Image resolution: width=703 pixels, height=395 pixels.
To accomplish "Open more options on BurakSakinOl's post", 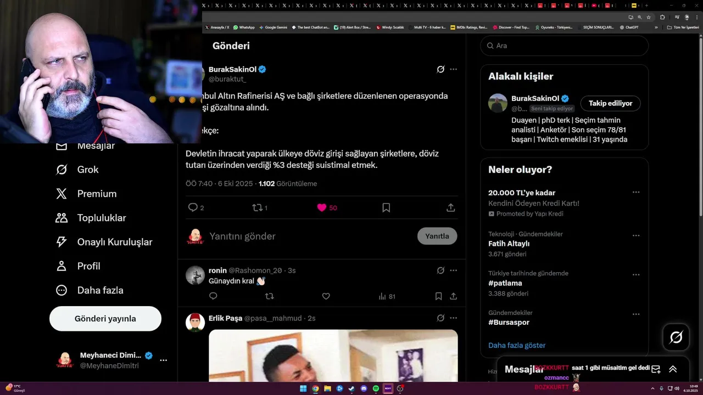I will tap(453, 69).
